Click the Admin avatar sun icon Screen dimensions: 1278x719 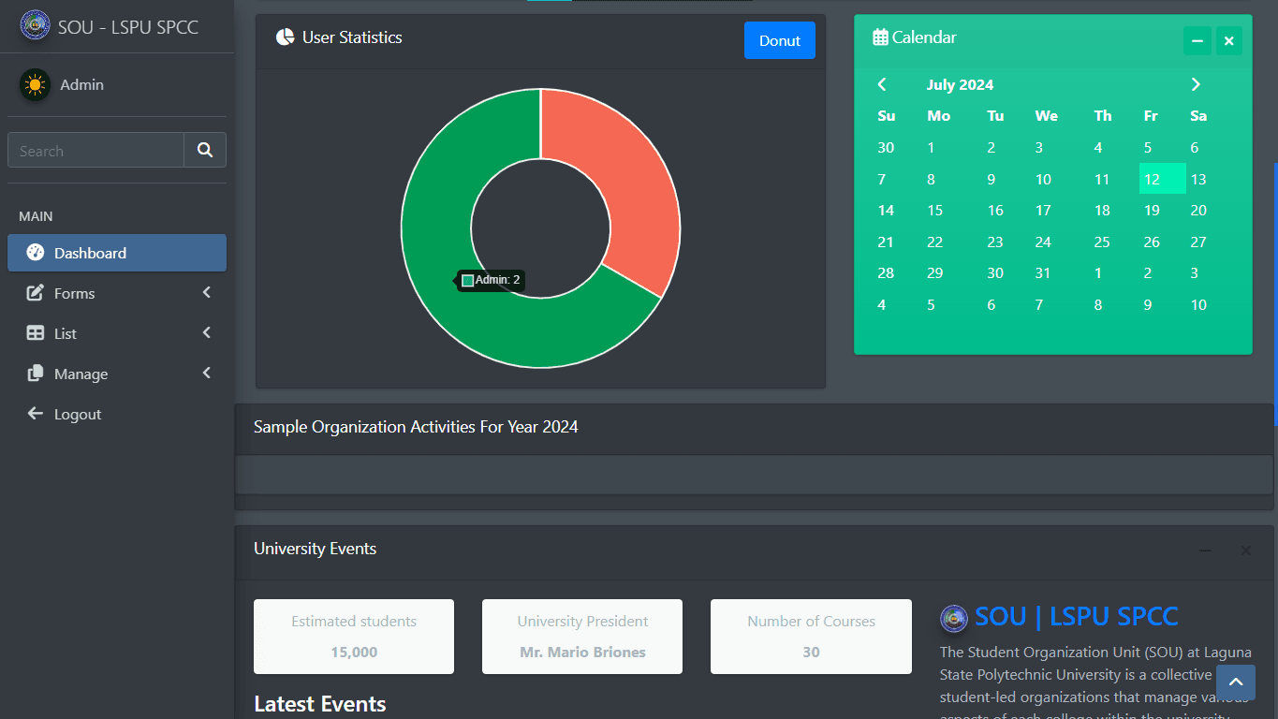(36, 85)
